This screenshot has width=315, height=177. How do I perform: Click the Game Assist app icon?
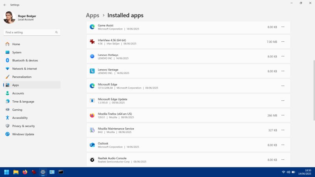92,27
